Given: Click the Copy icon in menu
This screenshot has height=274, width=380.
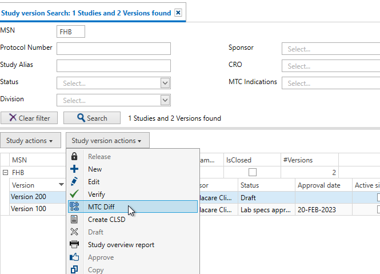Looking at the screenshot, I should [74, 269].
